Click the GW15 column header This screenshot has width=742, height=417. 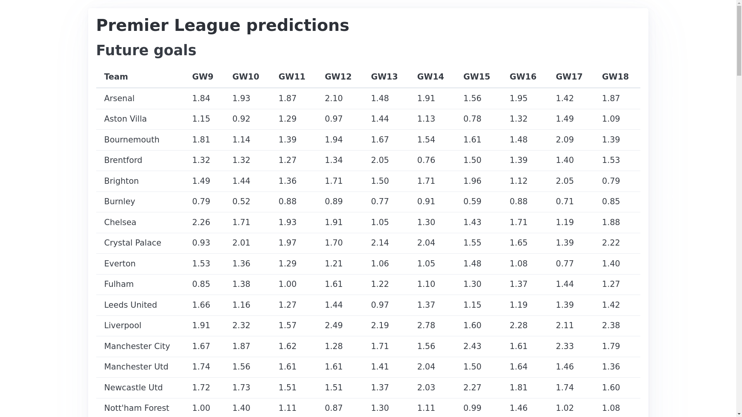477,77
